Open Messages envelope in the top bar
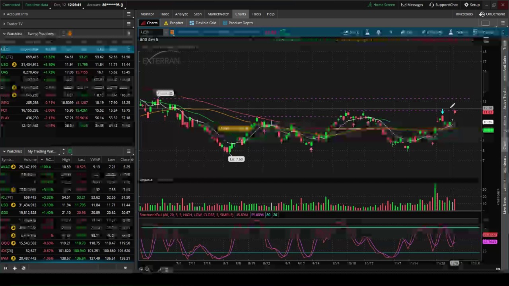The width and height of the screenshot is (509, 286). pos(412,5)
